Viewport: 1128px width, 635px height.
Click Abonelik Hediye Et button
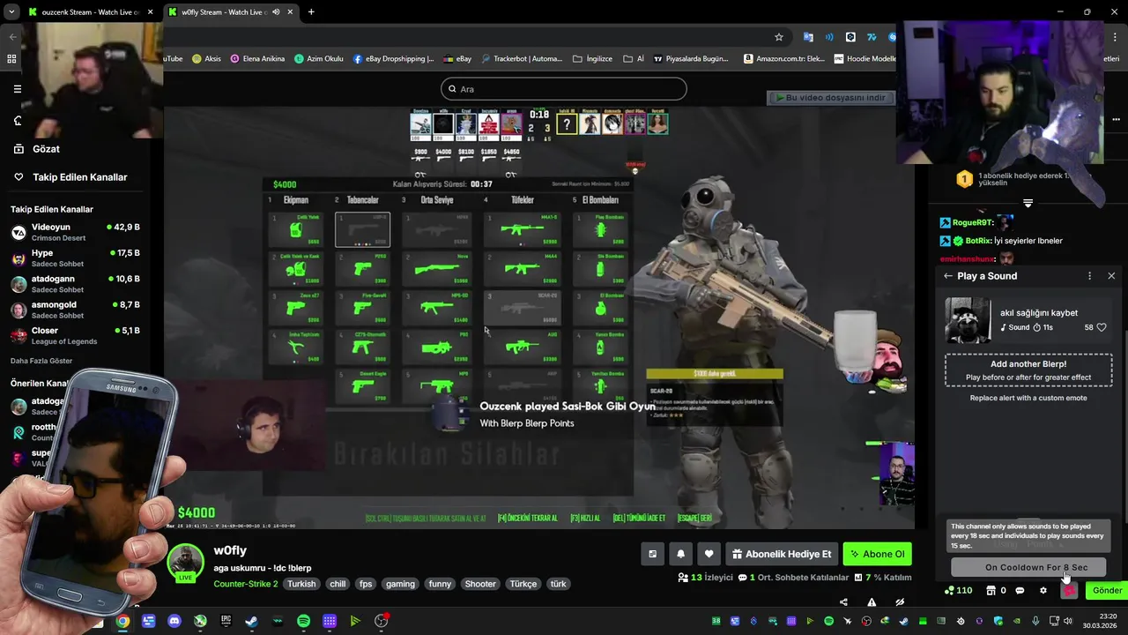coord(781,554)
